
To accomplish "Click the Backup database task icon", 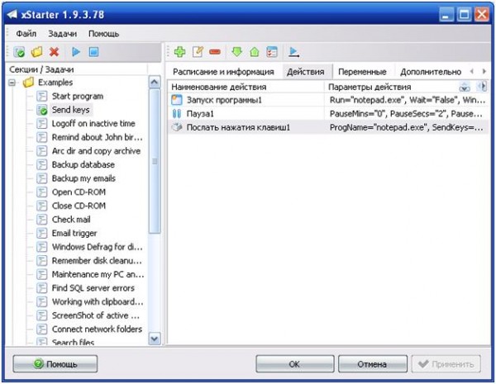I will click(42, 164).
